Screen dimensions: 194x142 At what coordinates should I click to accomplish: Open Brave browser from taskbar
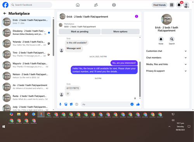26,114
